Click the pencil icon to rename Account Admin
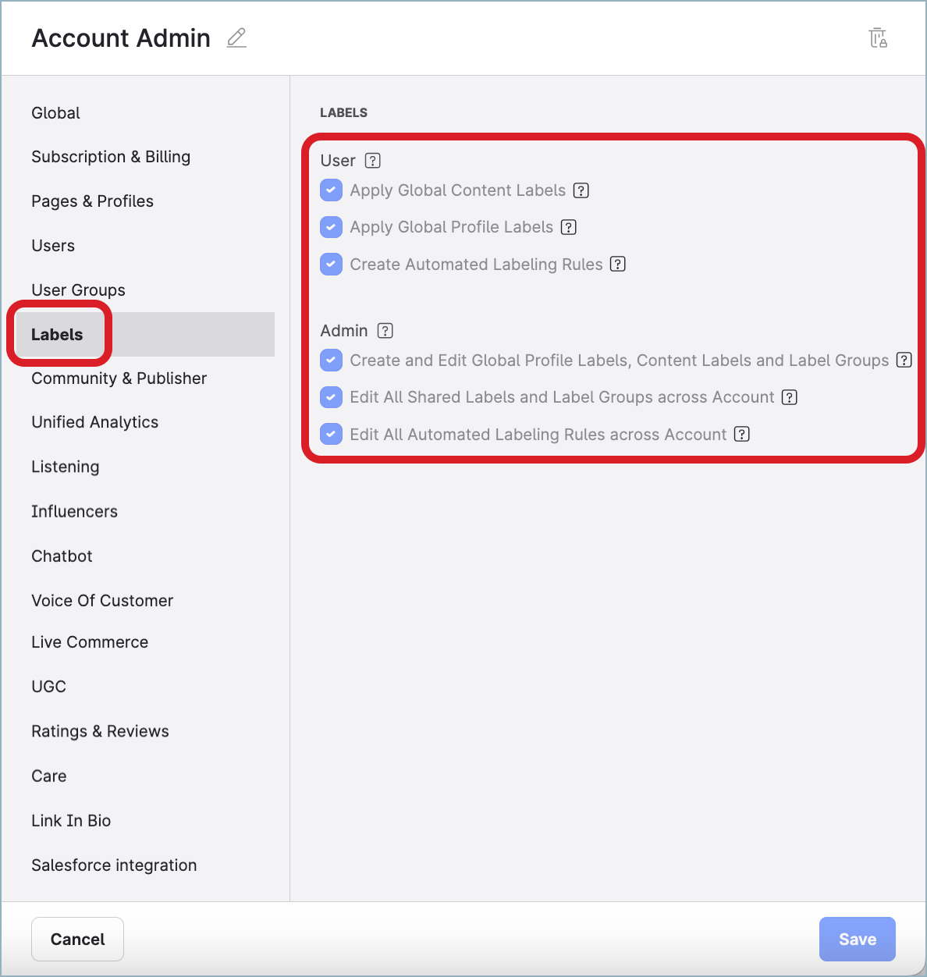Viewport: 927px width, 977px height. pos(236,37)
